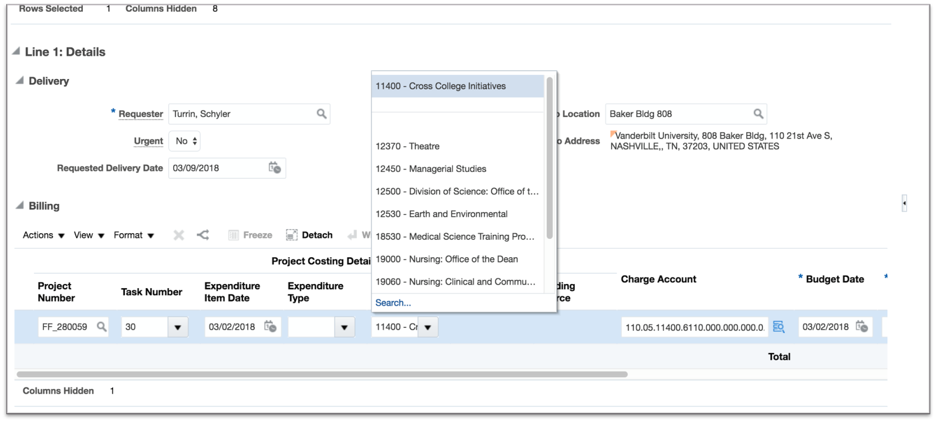
Task: Open the Format menu
Action: 133,235
